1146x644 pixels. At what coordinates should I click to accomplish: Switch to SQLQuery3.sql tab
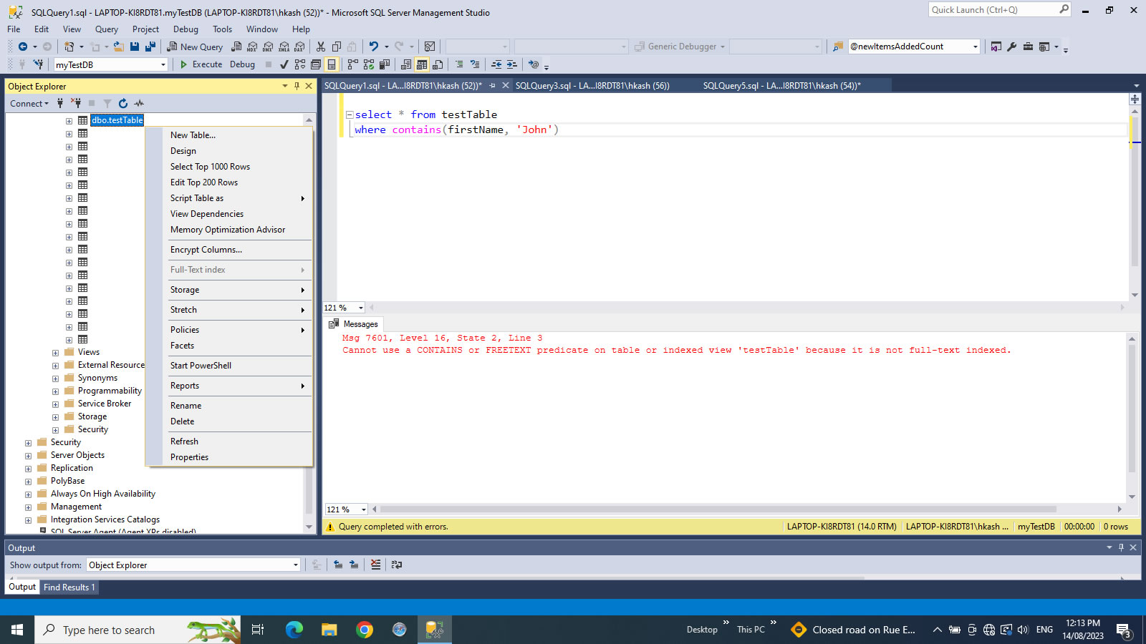click(x=592, y=86)
